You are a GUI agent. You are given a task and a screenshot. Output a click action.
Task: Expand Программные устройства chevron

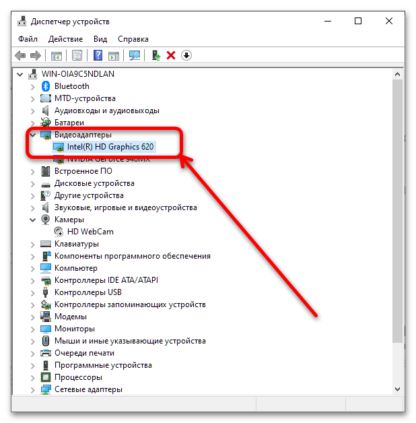[x=32, y=366]
